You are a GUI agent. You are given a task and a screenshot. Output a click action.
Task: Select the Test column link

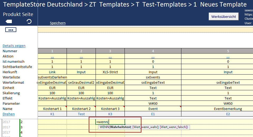pos(81,114)
